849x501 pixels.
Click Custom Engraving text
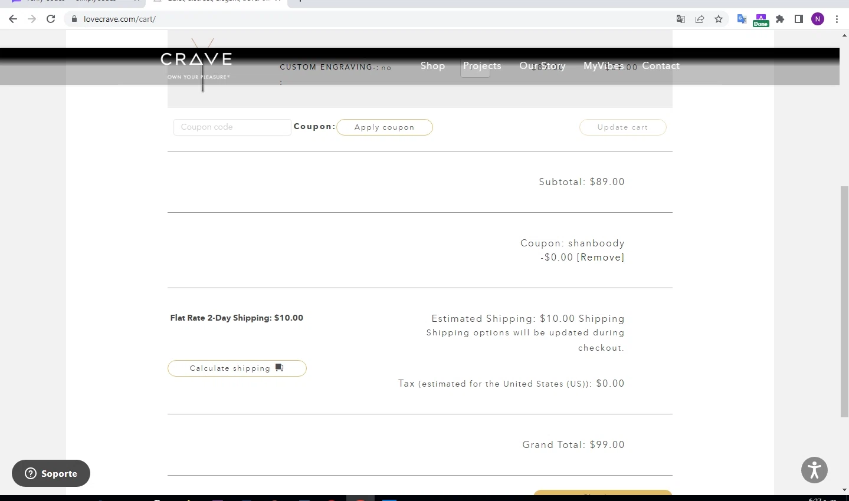coord(336,67)
